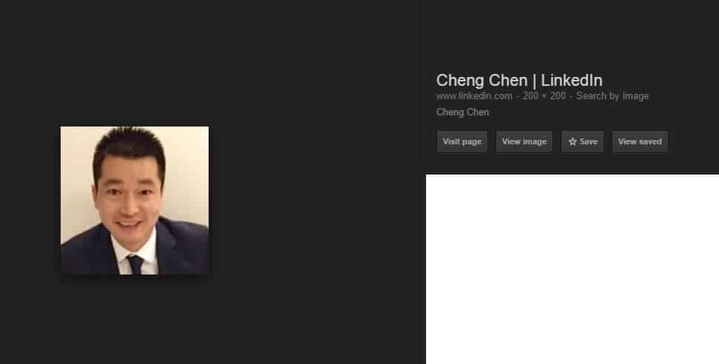Click the word 'LinkedIn' in the heading
This screenshot has height=364, width=719.
point(571,80)
